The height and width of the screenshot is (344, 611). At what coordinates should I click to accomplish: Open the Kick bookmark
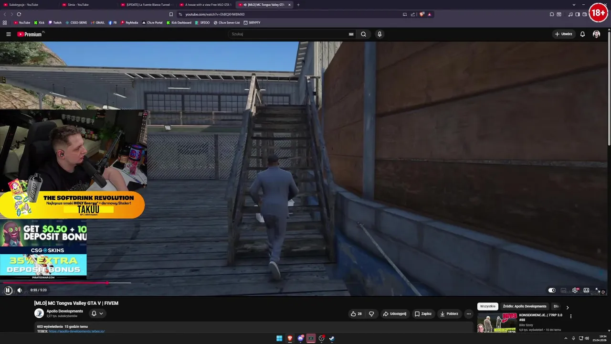(x=39, y=22)
